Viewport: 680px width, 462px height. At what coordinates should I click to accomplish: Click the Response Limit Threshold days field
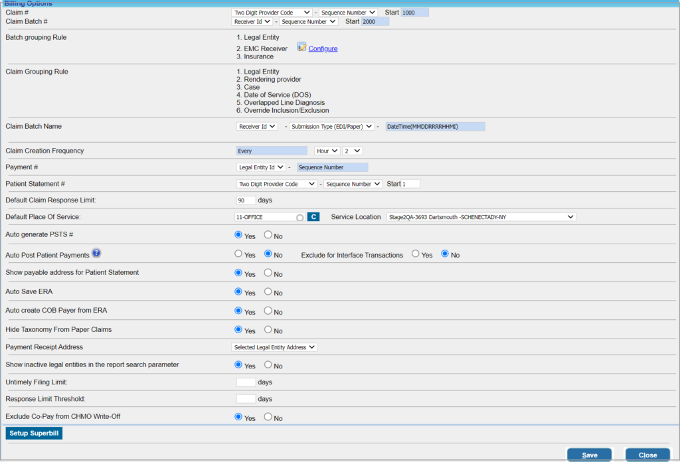click(246, 399)
